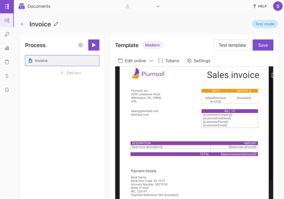Viewport: 284px width, 199px height.
Task: Click the {{date|format(d, en-US)}} token
Action: coord(215,100)
